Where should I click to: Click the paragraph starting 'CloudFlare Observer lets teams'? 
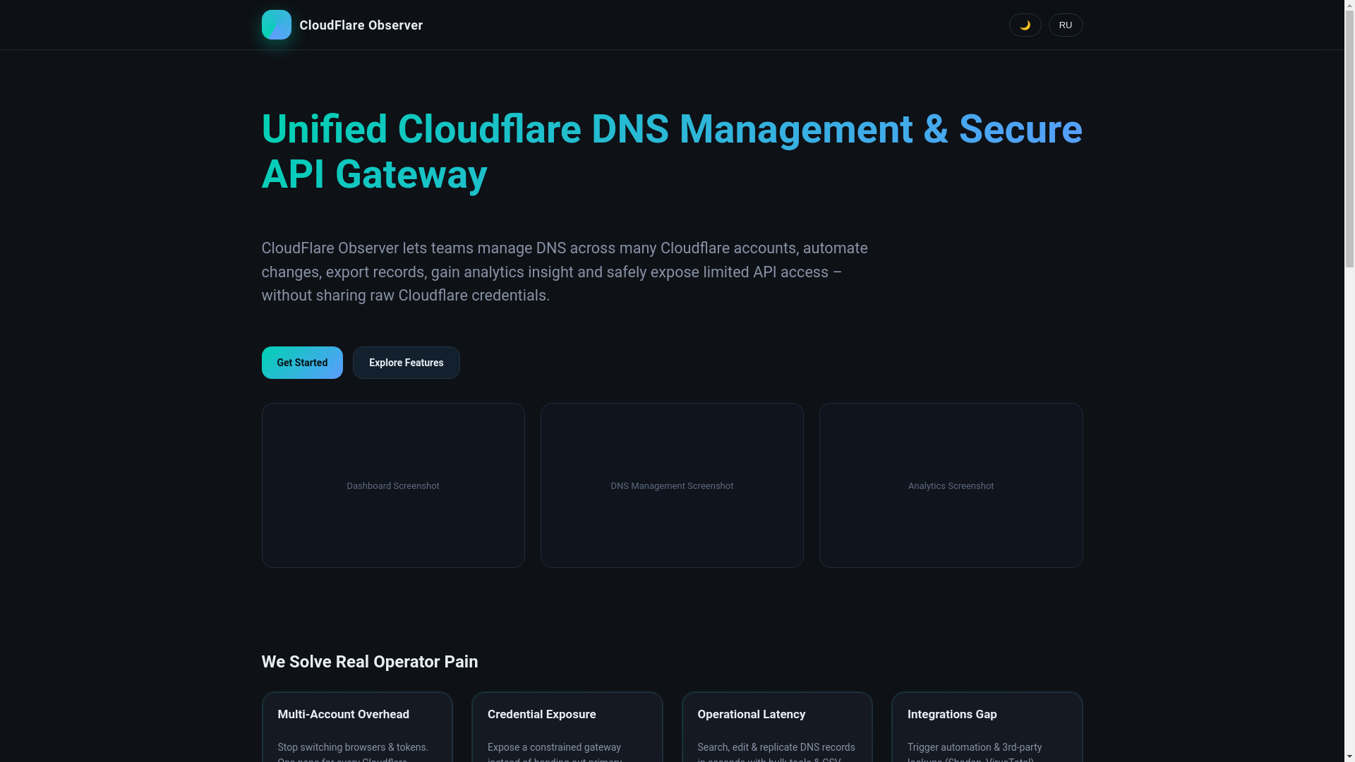click(x=565, y=272)
